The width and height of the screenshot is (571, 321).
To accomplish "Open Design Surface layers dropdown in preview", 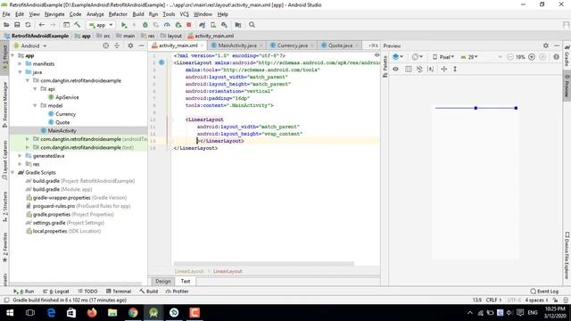I will (398, 57).
